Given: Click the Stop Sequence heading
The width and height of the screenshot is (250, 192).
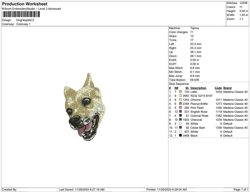Looking at the screenshot, I should pos(179,84).
